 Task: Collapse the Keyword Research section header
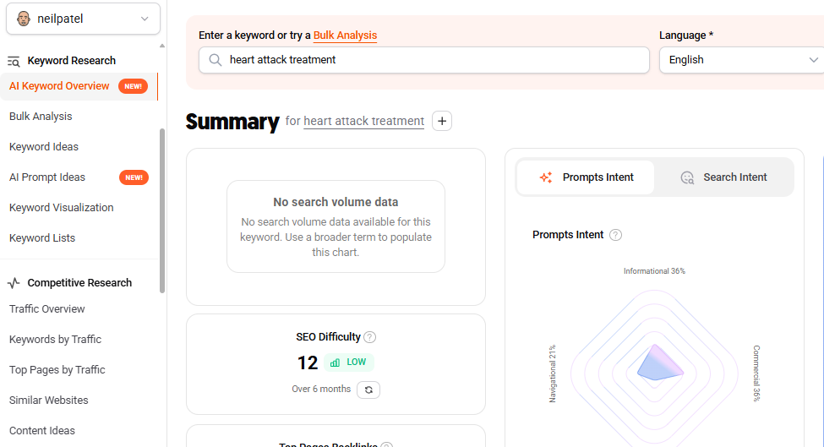click(x=72, y=61)
